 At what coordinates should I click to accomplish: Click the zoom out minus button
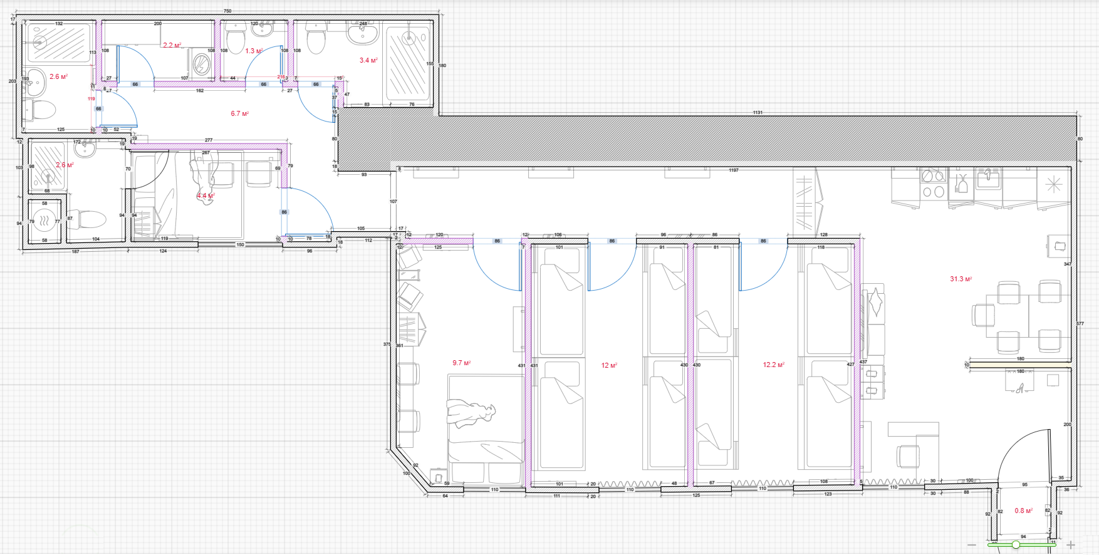pyautogui.click(x=972, y=545)
